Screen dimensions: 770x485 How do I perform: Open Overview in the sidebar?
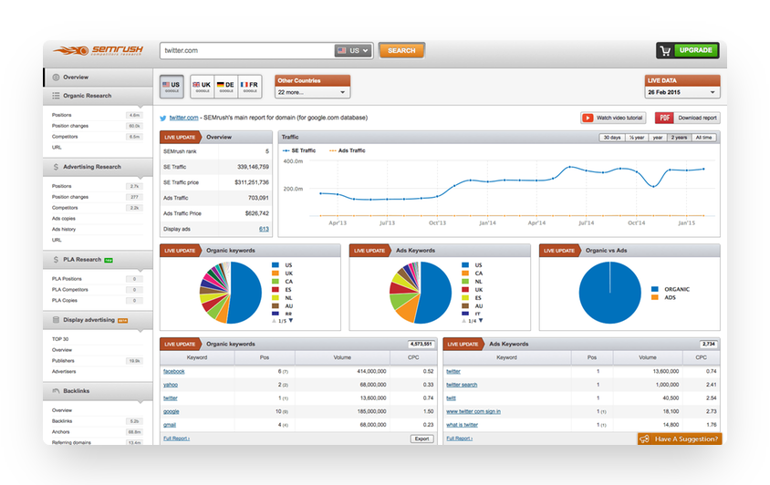pyautogui.click(x=98, y=77)
